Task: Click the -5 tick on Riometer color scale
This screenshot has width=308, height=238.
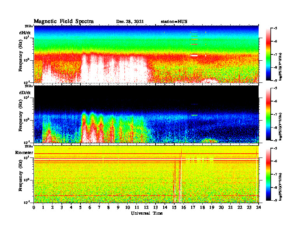Action: coord(275,148)
